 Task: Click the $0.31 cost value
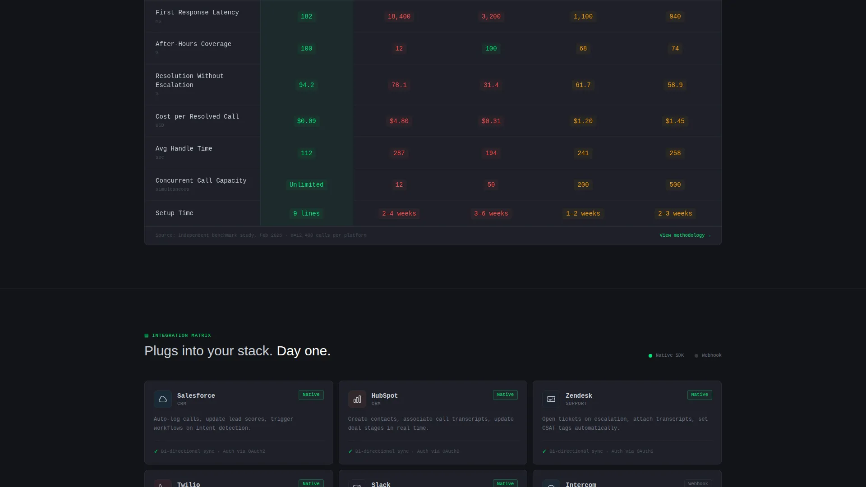pyautogui.click(x=491, y=121)
